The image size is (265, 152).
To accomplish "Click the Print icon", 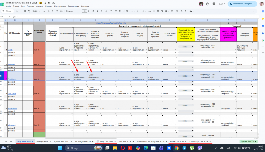I will (25, 11).
